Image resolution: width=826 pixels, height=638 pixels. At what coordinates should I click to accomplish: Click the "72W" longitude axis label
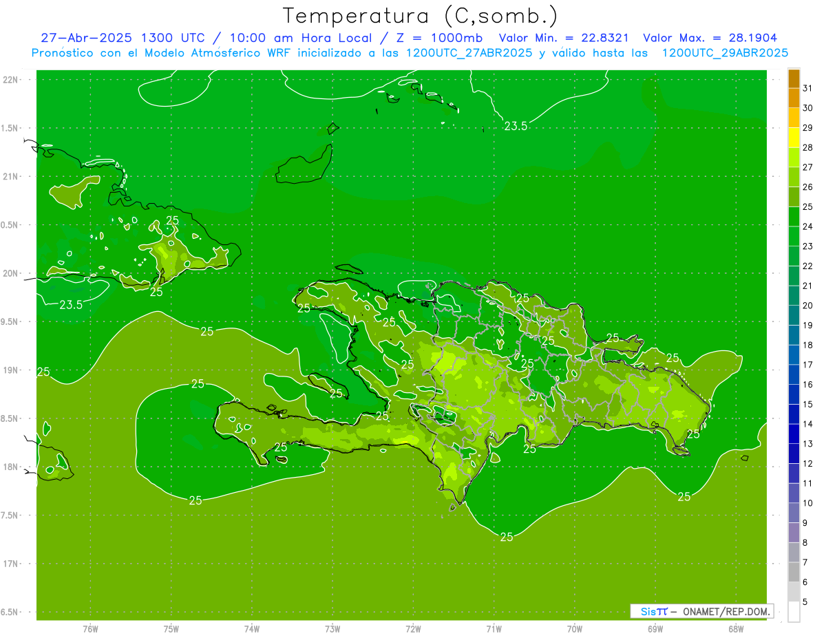[x=413, y=629]
